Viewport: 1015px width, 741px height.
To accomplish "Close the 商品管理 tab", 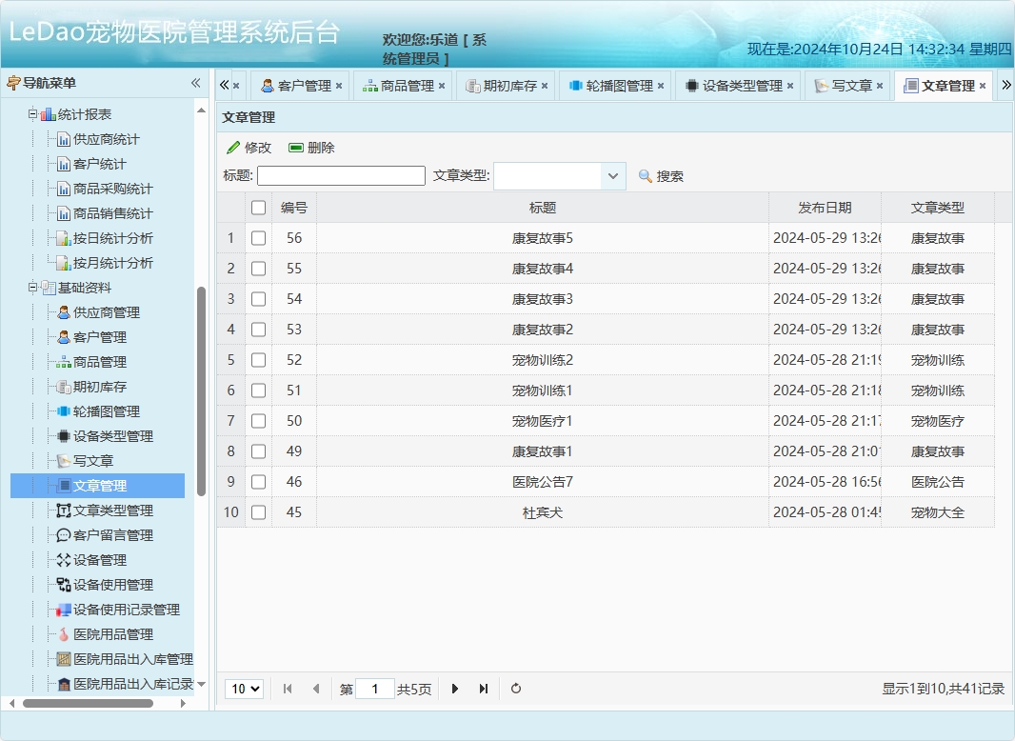I will tap(444, 84).
